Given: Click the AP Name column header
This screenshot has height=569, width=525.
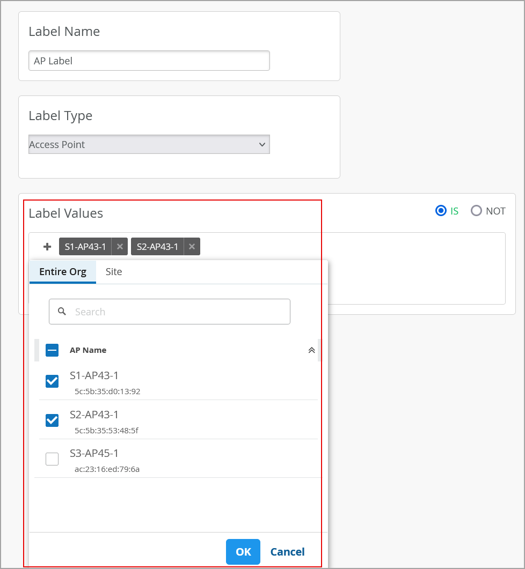Looking at the screenshot, I should [88, 350].
